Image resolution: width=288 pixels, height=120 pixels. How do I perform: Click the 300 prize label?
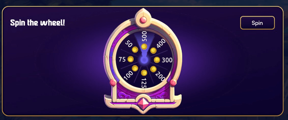[x=167, y=60]
